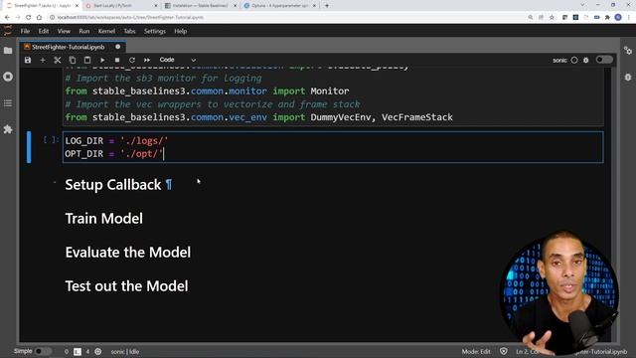The image size is (636, 358).
Task: Open the file browser sidebar folder icon
Action: pyautogui.click(x=8, y=51)
